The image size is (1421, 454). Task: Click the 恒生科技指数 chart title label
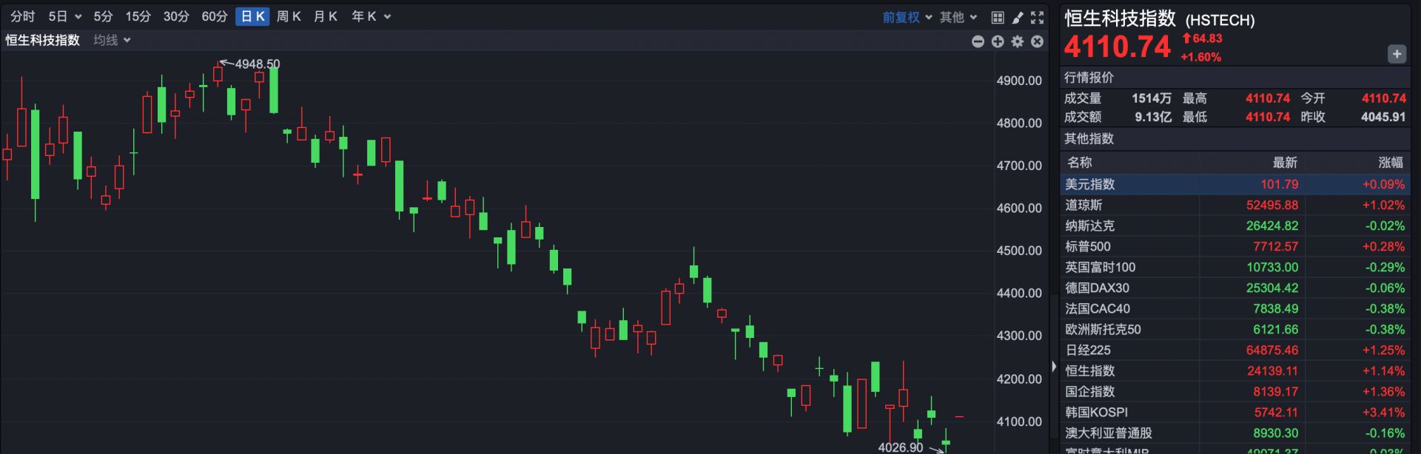(43, 40)
